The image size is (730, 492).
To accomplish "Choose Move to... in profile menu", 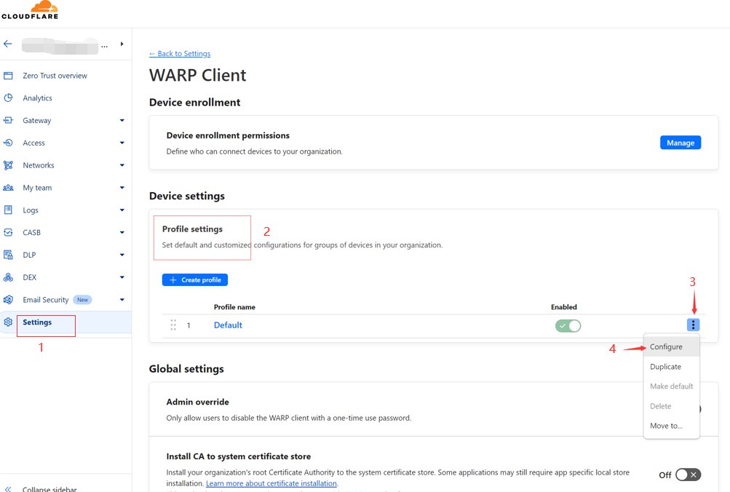I will (x=666, y=426).
